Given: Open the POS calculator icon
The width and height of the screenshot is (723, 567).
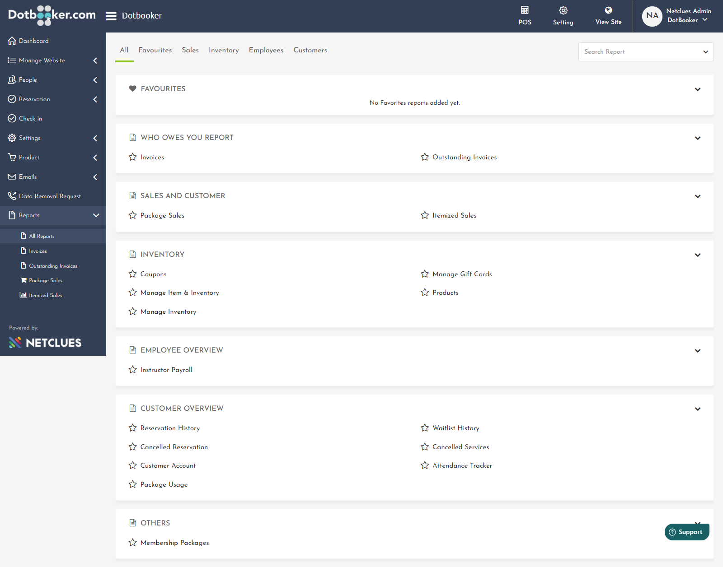Looking at the screenshot, I should pyautogui.click(x=525, y=10).
